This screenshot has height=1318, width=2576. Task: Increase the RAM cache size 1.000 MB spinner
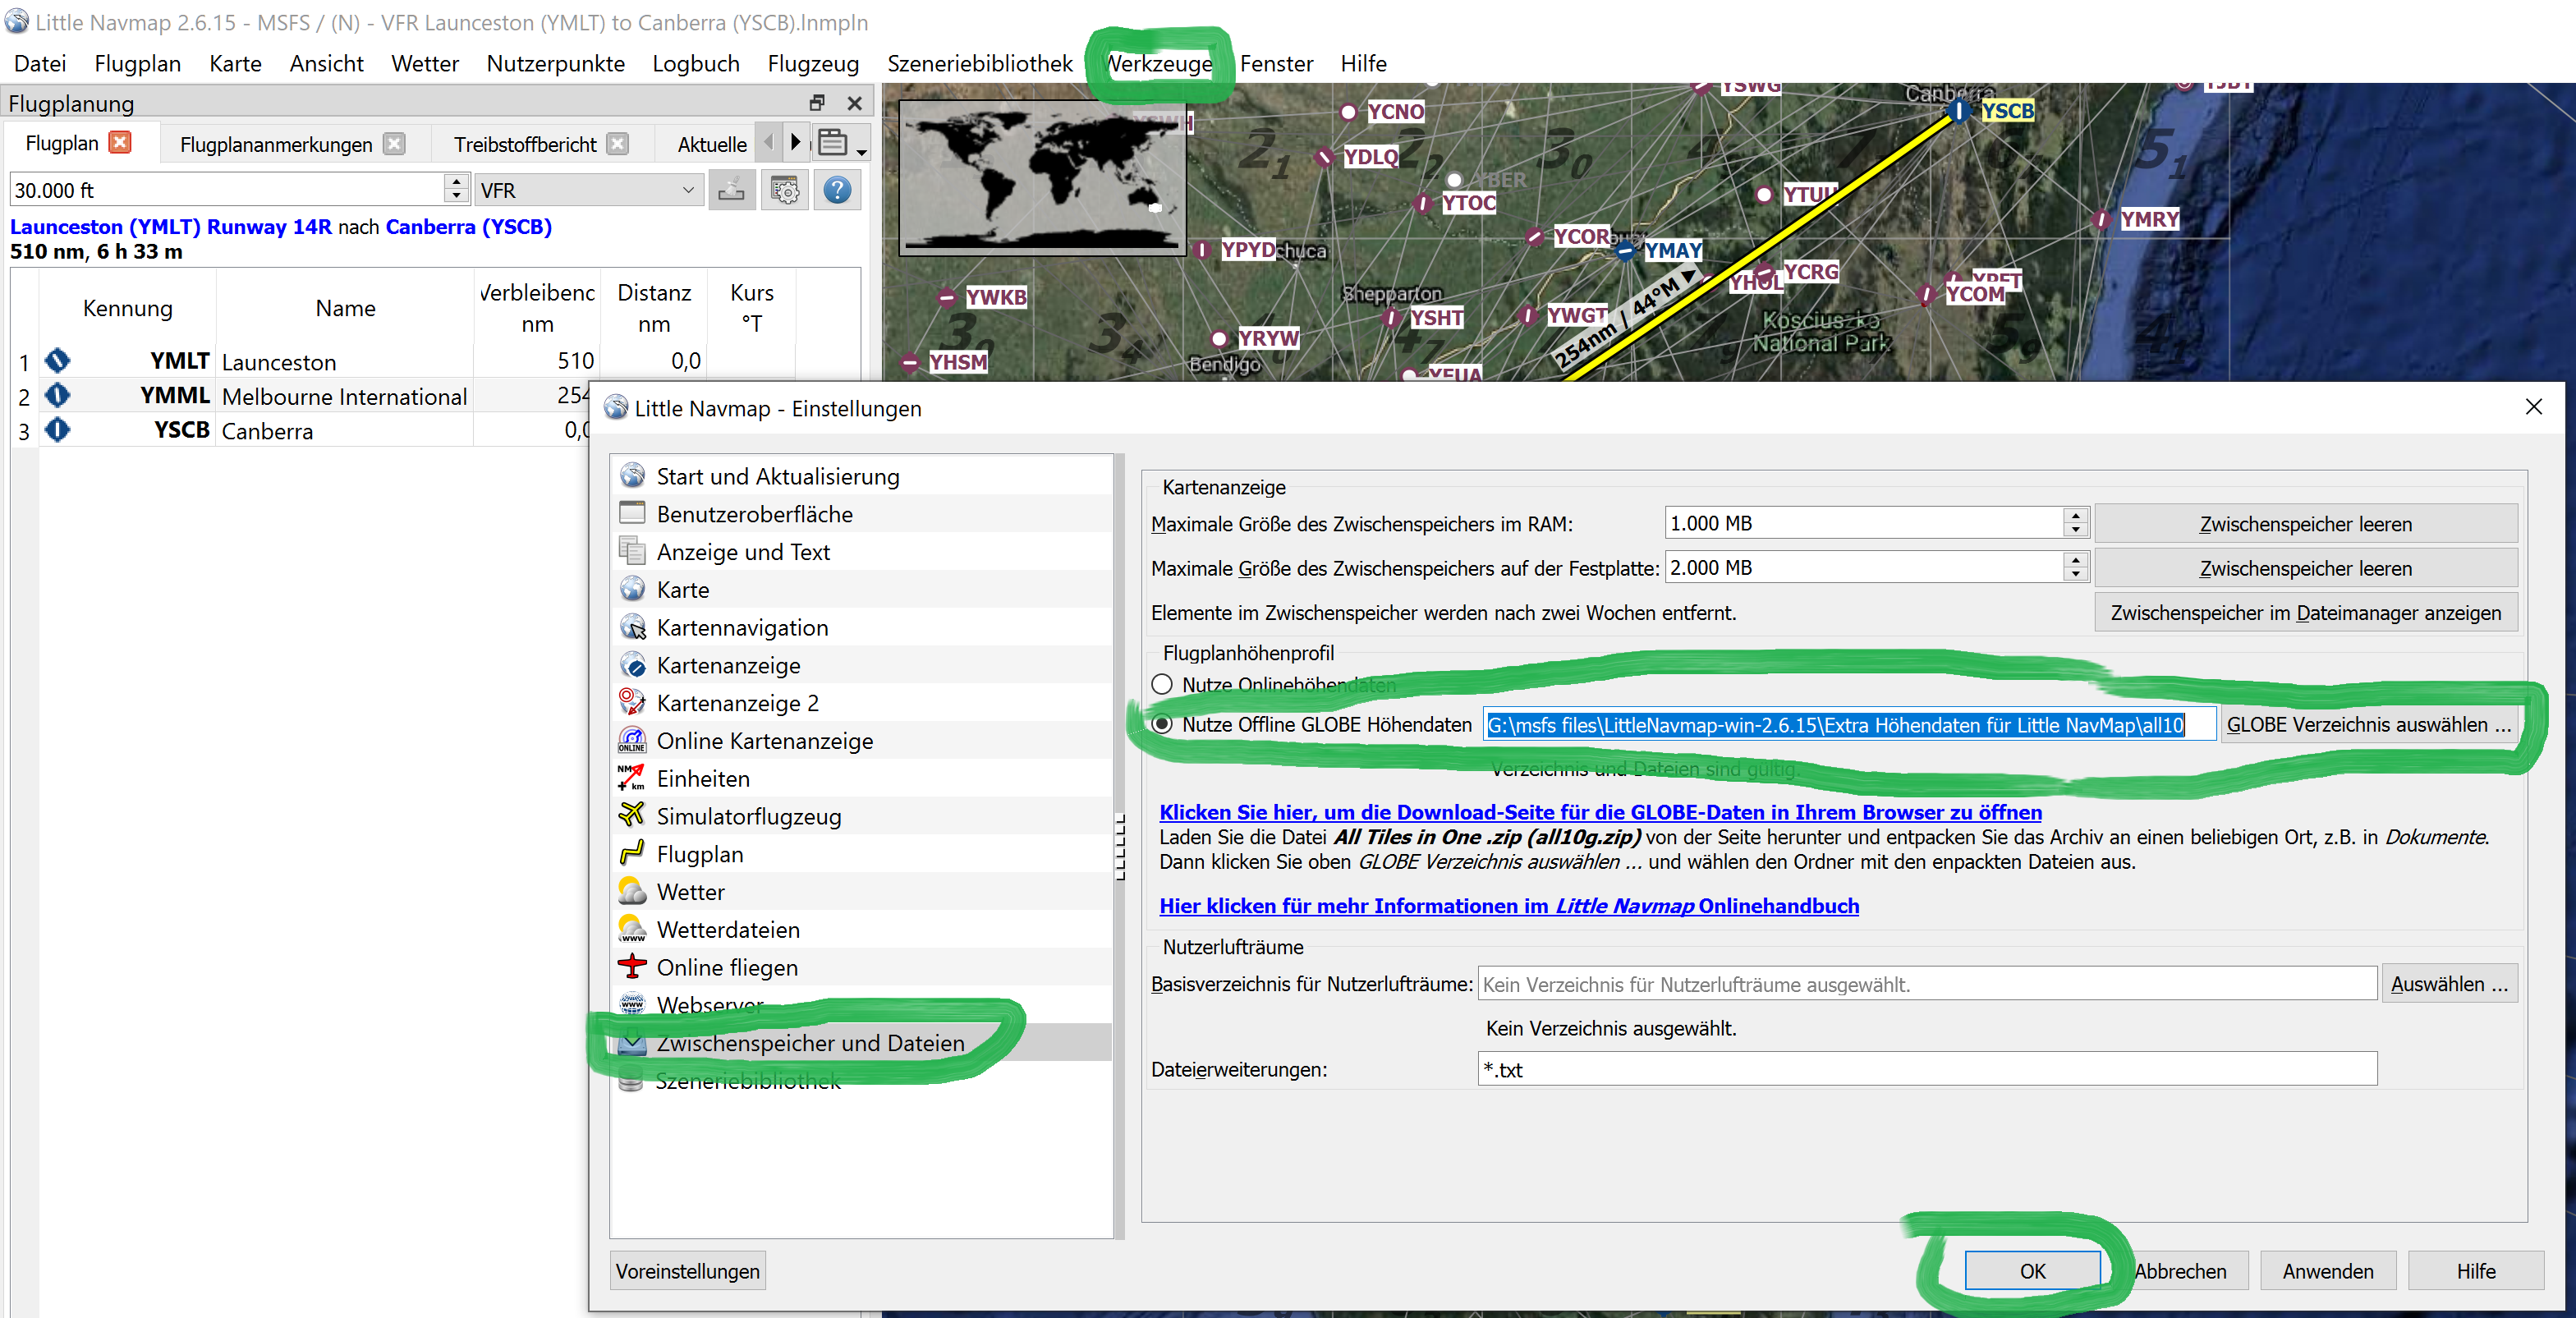click(x=2076, y=516)
